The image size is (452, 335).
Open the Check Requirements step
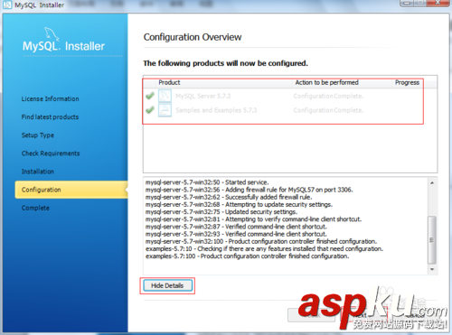[x=51, y=154]
